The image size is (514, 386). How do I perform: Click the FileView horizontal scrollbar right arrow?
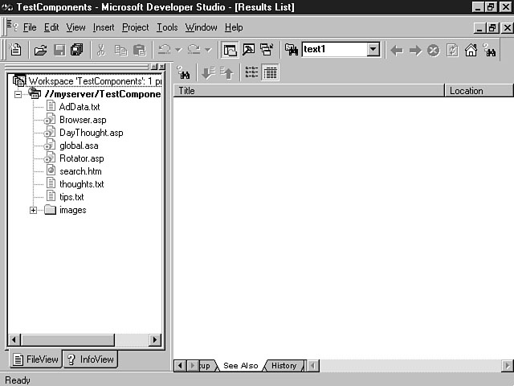pos(155,340)
